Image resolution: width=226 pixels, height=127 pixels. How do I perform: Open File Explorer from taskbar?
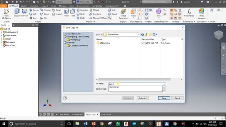click(x=77, y=124)
